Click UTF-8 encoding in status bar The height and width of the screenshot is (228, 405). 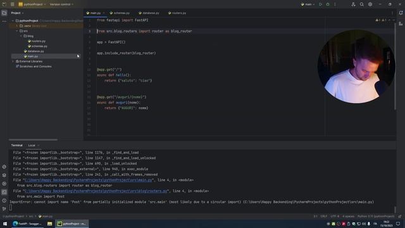pyautogui.click(x=335, y=217)
